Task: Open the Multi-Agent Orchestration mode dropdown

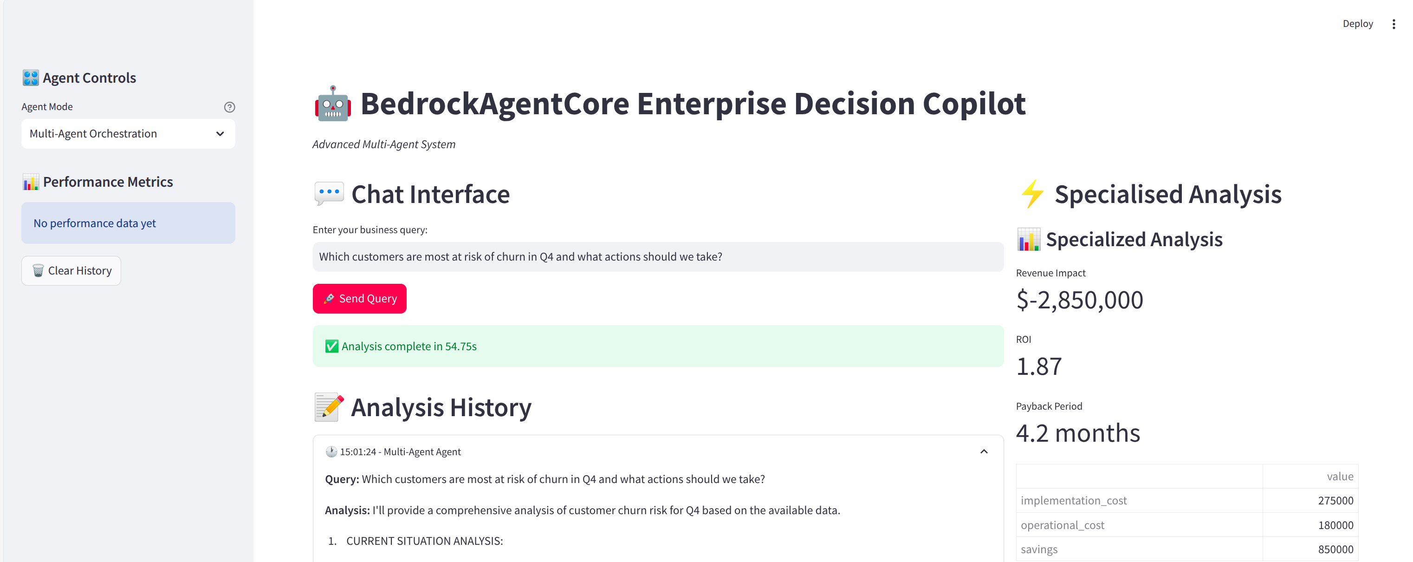Action: coord(127,134)
